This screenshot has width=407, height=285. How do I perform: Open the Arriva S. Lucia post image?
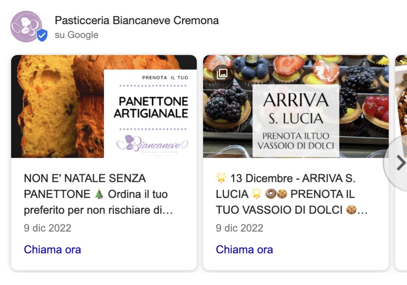click(x=296, y=106)
